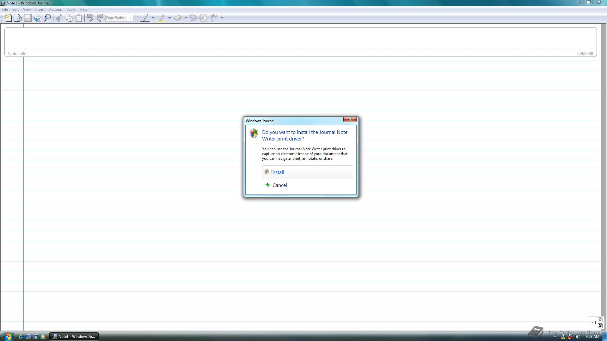Image resolution: width=607 pixels, height=341 pixels.
Task: Select the Eraser tool
Action: tap(178, 18)
